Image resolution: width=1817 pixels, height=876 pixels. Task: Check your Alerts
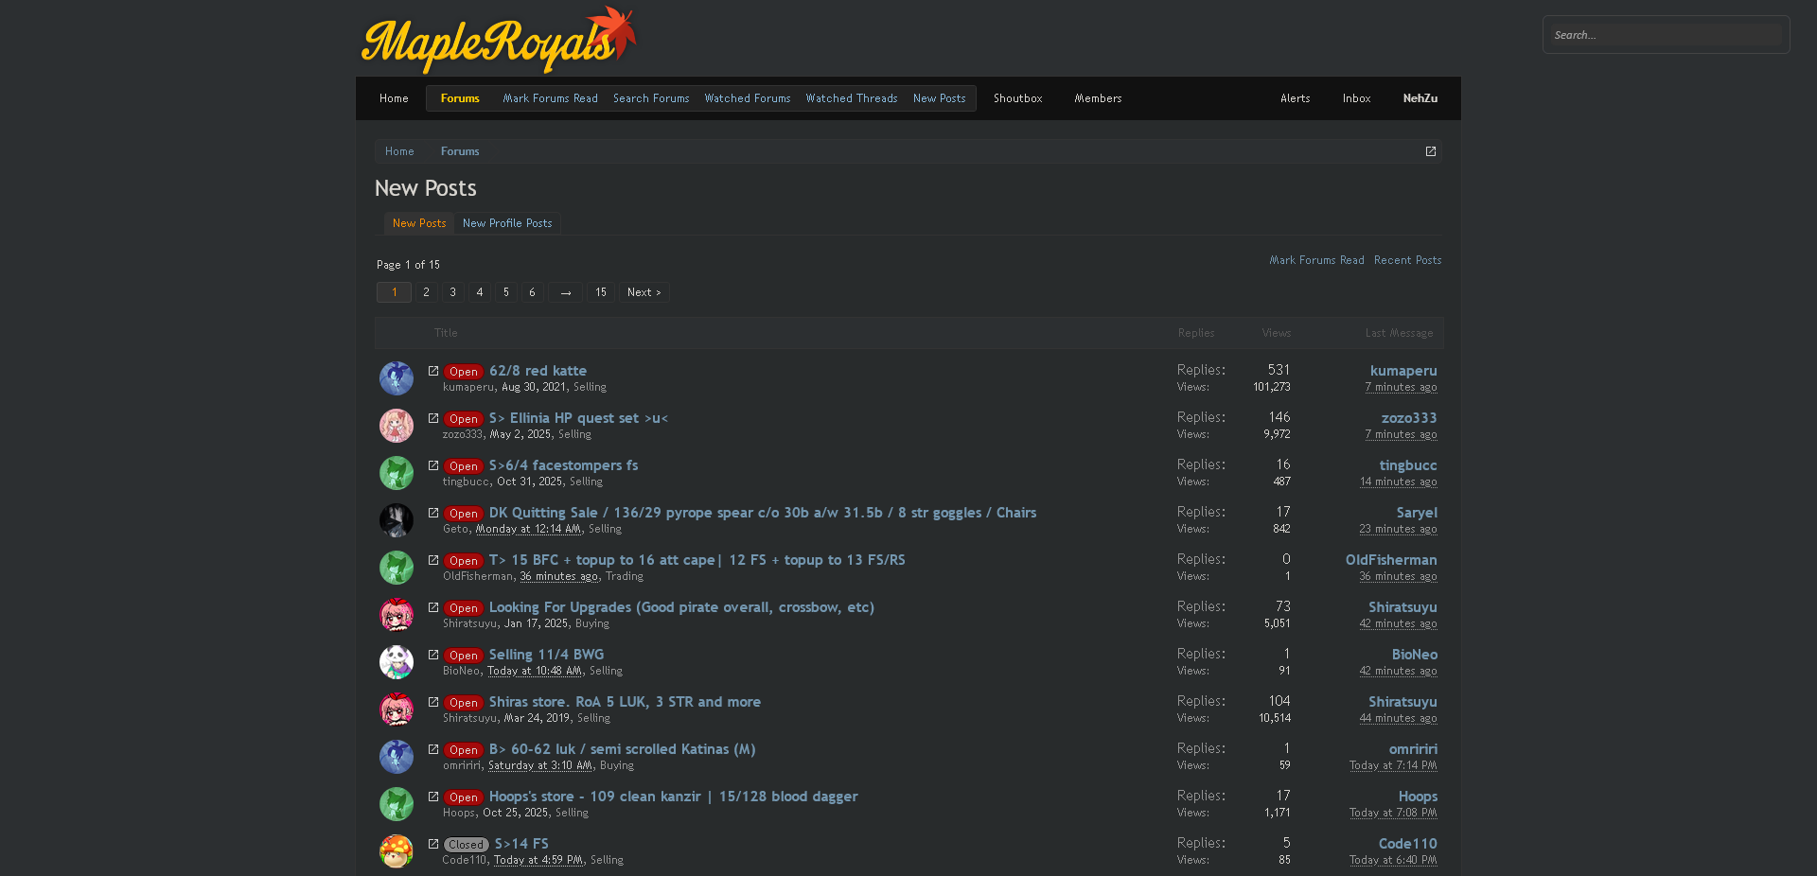click(1295, 98)
